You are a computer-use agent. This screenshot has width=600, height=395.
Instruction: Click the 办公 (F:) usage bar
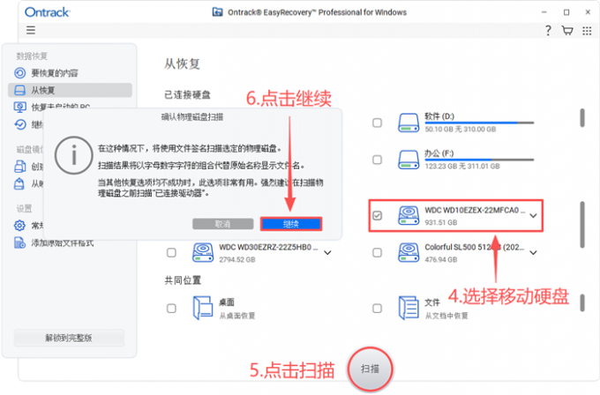[x=479, y=160]
